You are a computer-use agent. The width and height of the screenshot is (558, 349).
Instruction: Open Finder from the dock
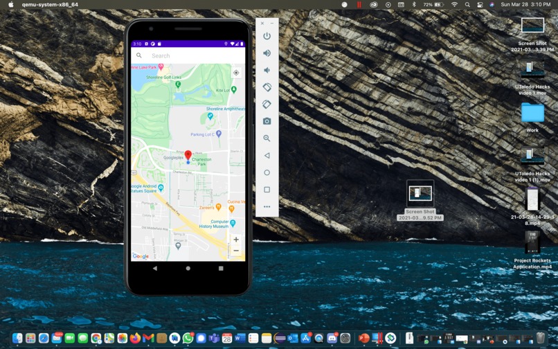17,338
